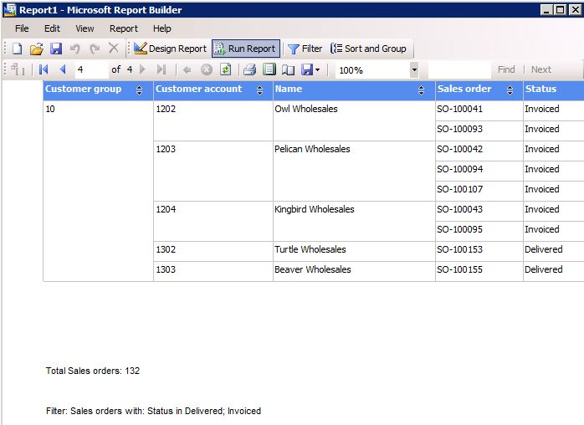
Task: Sort by Customer group column arrows
Action: [x=139, y=90]
